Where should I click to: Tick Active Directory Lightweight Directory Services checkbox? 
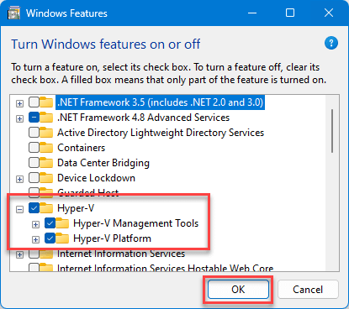pos(34,133)
